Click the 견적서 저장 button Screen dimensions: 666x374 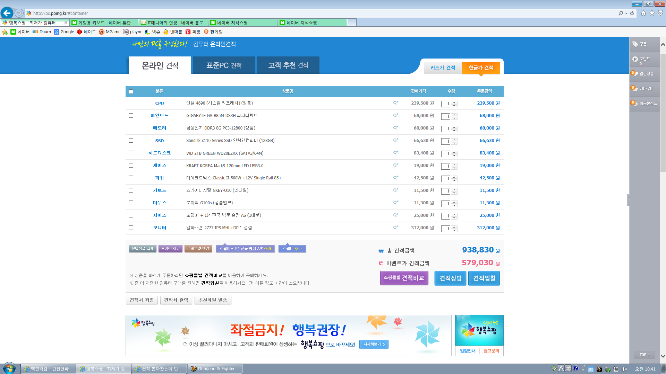click(x=142, y=300)
